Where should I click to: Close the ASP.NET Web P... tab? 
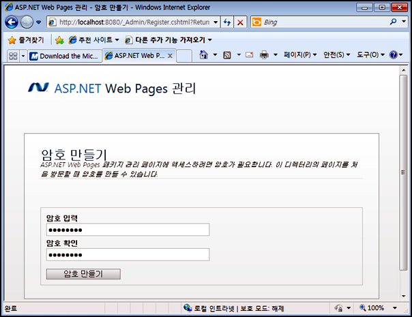[170, 56]
